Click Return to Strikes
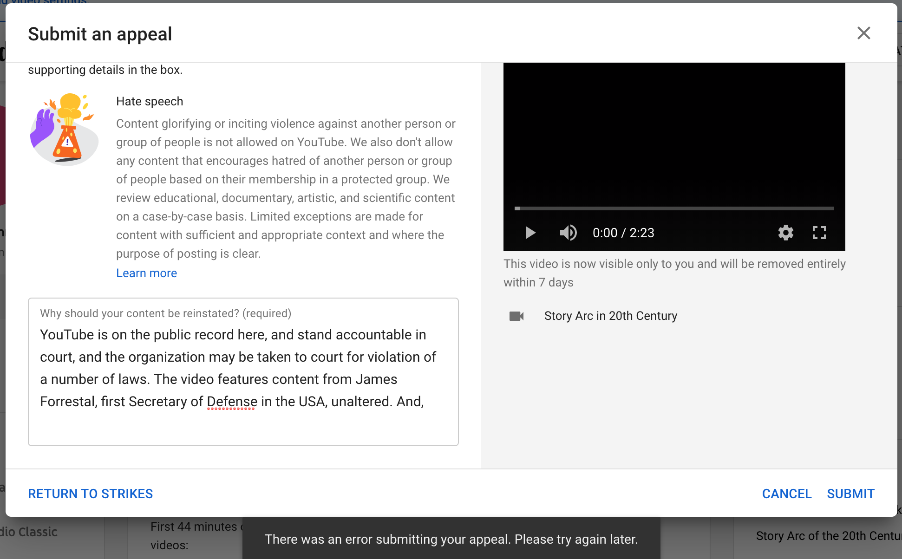Image resolution: width=902 pixels, height=559 pixels. point(91,494)
